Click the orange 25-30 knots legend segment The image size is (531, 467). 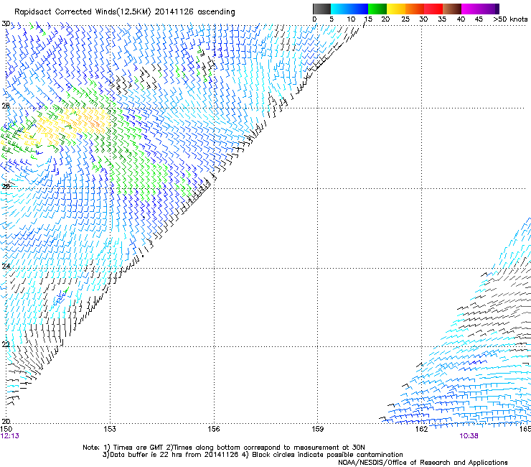point(415,9)
